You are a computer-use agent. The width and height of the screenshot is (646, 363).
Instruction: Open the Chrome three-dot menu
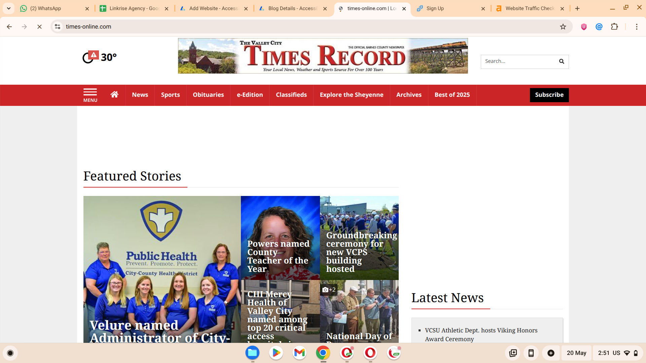click(x=637, y=27)
